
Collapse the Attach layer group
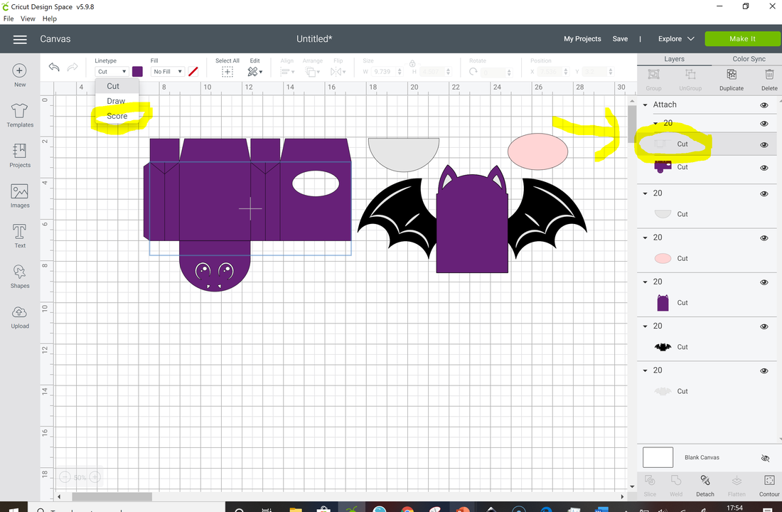646,105
